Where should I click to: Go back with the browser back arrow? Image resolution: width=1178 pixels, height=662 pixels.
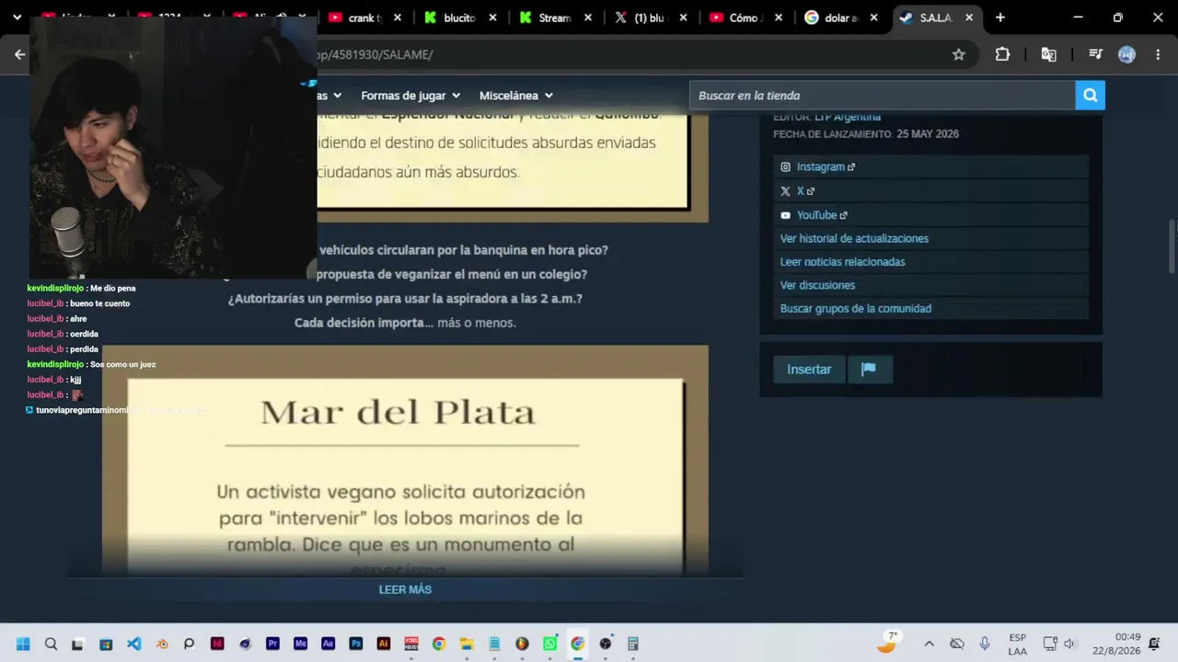[x=19, y=54]
